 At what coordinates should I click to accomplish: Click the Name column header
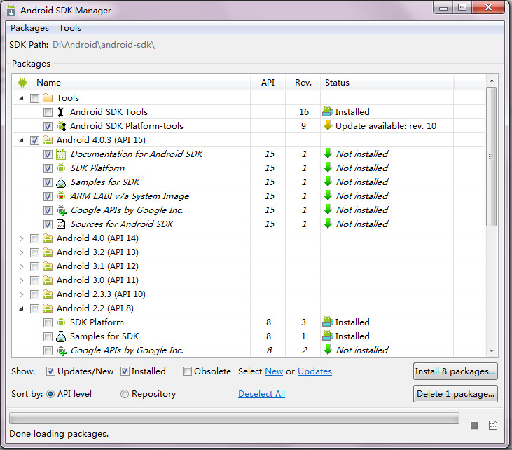pos(131,82)
